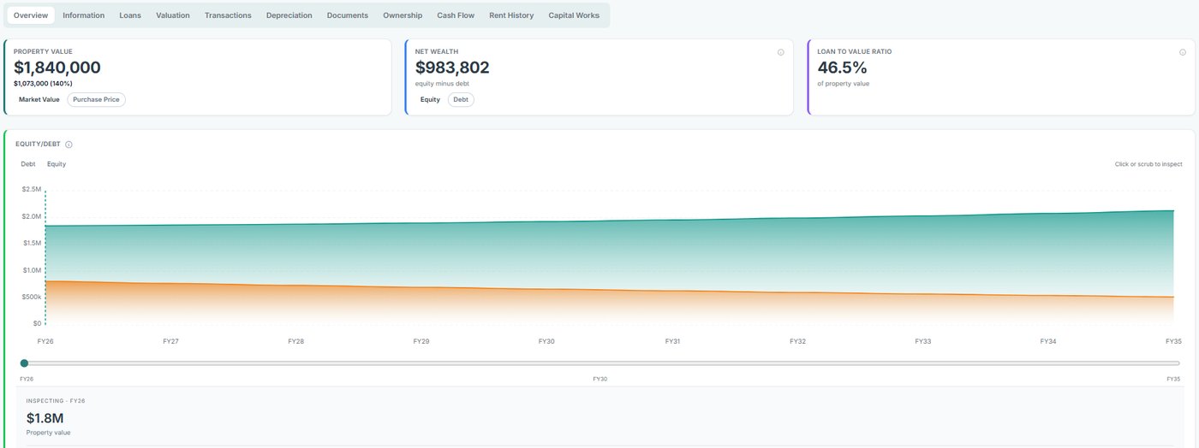Click the $1,073,000 (140%) growth text
Viewport: 1199px width, 448px height.
coord(43,84)
